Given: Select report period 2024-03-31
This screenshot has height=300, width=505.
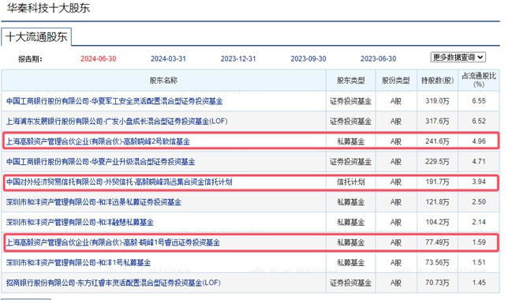Looking at the screenshot, I should pyautogui.click(x=168, y=59).
